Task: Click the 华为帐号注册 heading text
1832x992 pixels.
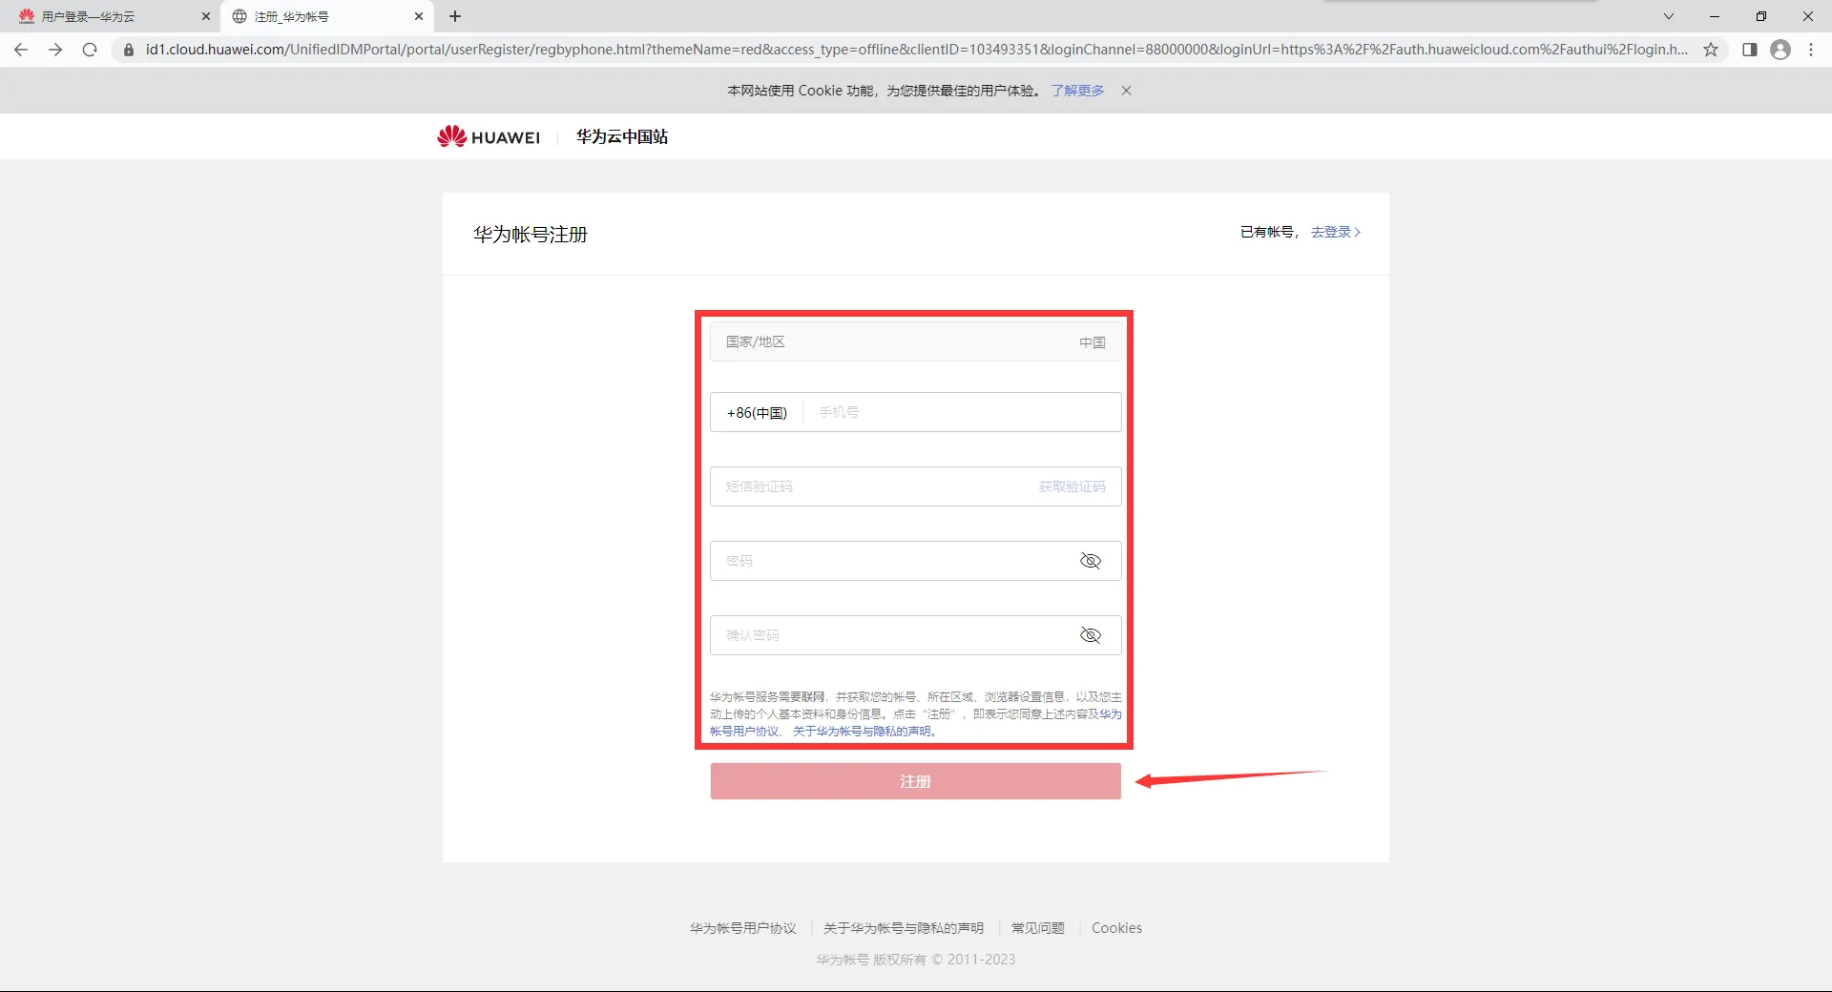Action: click(531, 235)
